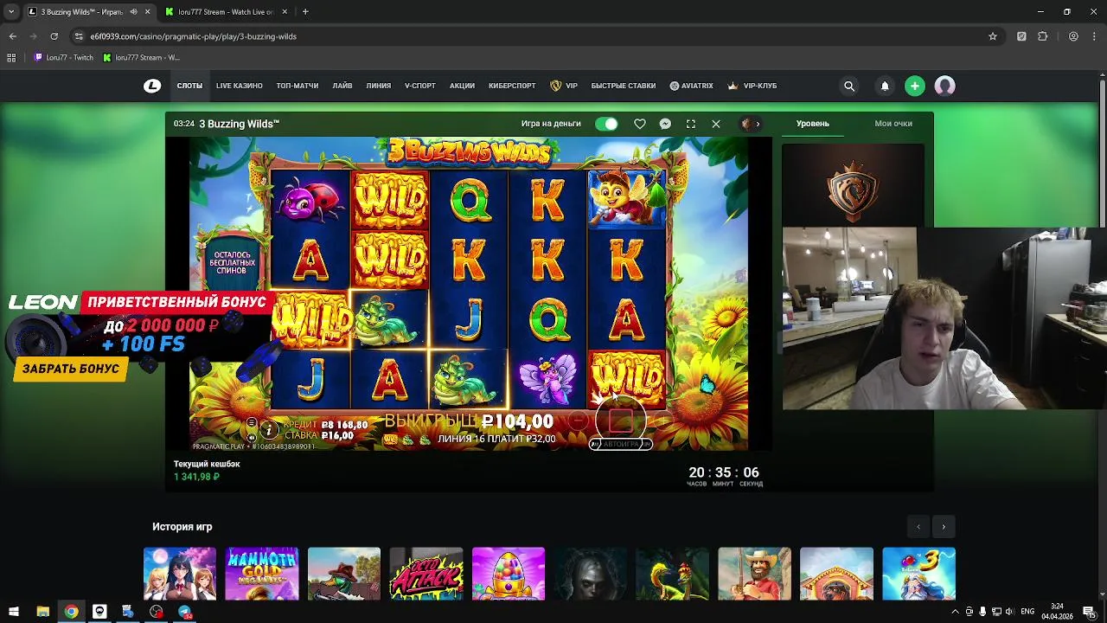Go back to previous page
1107x623 pixels.
click(x=12, y=36)
